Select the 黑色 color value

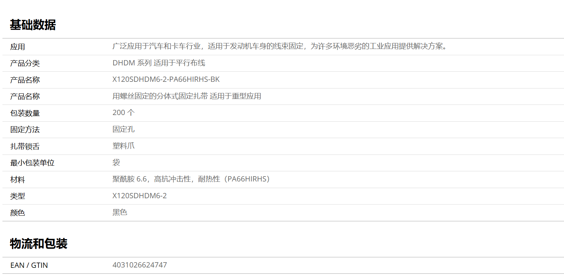[120, 212]
